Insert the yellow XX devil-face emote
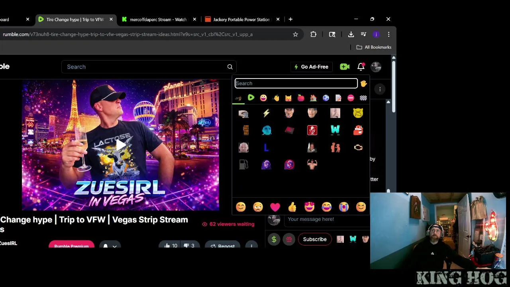Image resolution: width=510 pixels, height=287 pixels. 358,113
